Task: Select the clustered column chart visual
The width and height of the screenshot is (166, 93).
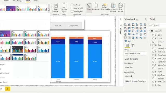Action: 137,25
